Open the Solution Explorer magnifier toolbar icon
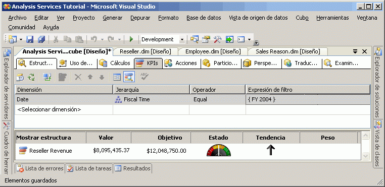Viewport: 385px width, 187px height. pyautogui.click(x=195, y=39)
